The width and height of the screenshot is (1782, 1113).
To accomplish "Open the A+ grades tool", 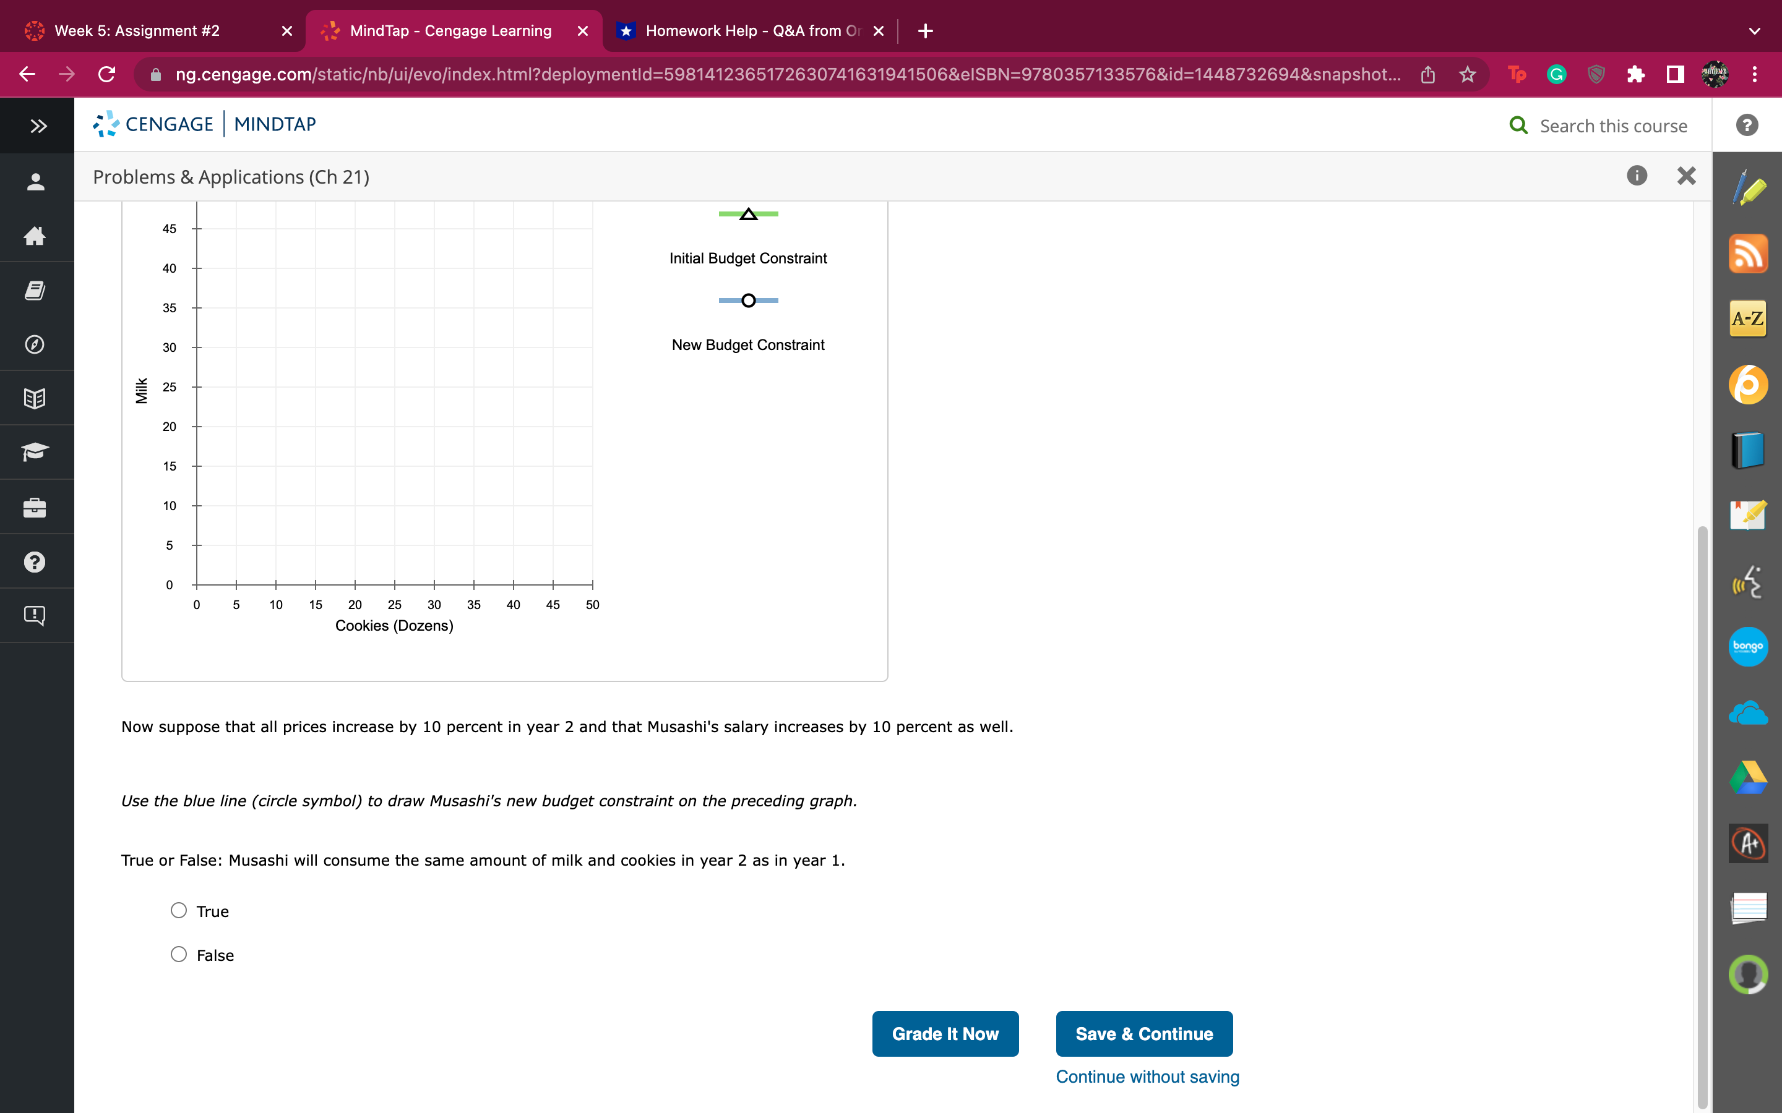I will click(1749, 843).
